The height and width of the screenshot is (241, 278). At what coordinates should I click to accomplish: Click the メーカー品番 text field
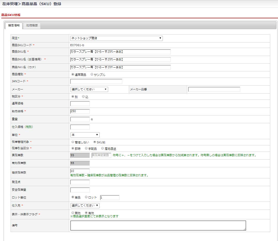point(214,89)
